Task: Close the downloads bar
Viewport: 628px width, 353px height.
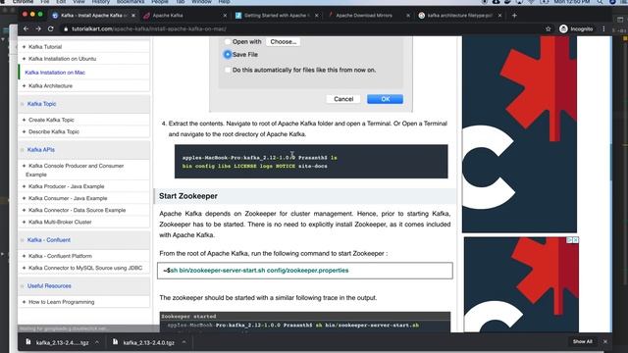Action: pos(604,341)
